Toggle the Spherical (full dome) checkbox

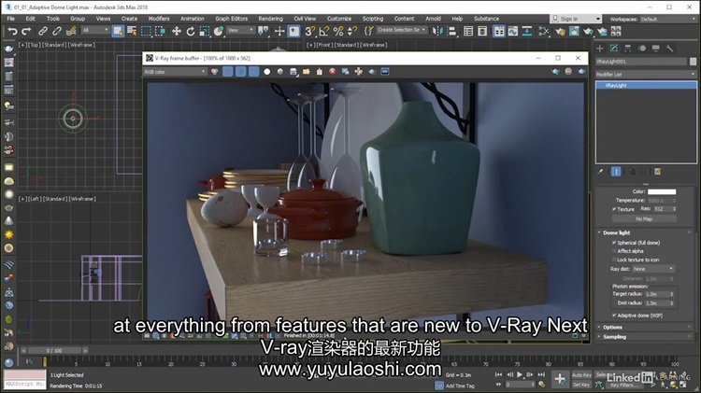point(613,242)
